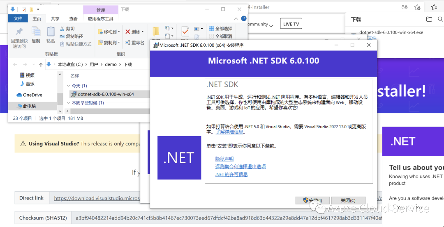Viewport: 444px width, 227px height.
Task: Click the 名称 column header
Action: coord(75,76)
